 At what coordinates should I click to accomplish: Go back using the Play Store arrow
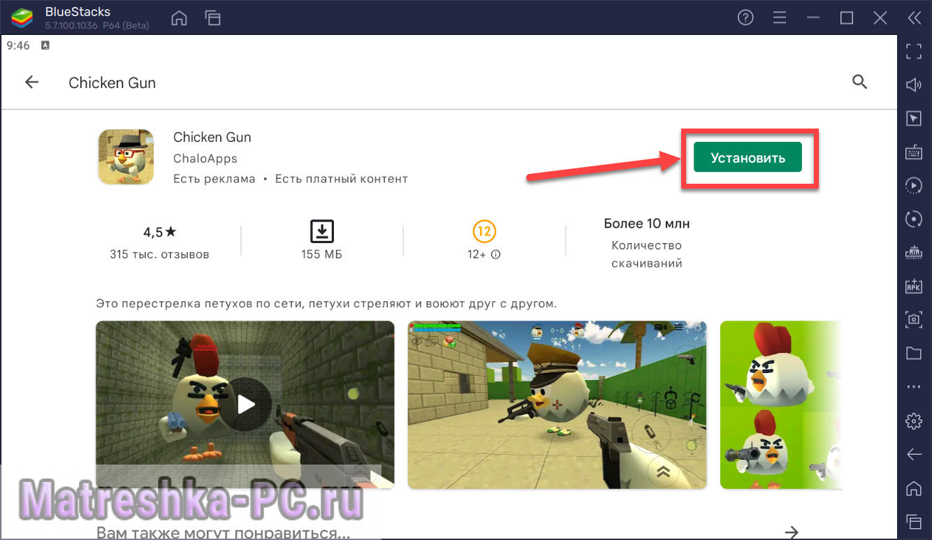coord(31,82)
